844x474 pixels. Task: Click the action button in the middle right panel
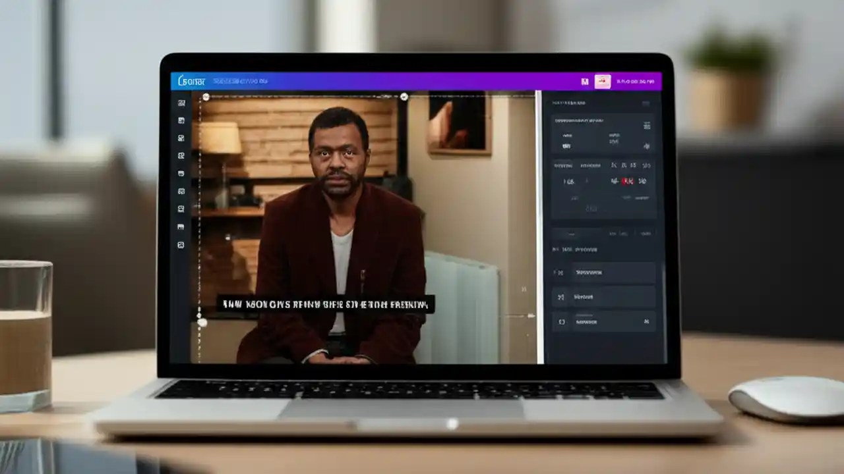click(x=602, y=297)
